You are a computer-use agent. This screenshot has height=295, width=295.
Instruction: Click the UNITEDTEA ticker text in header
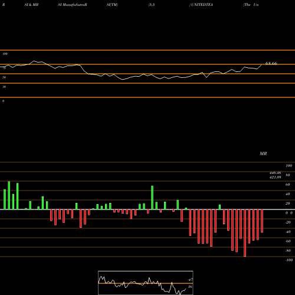tap(202, 5)
